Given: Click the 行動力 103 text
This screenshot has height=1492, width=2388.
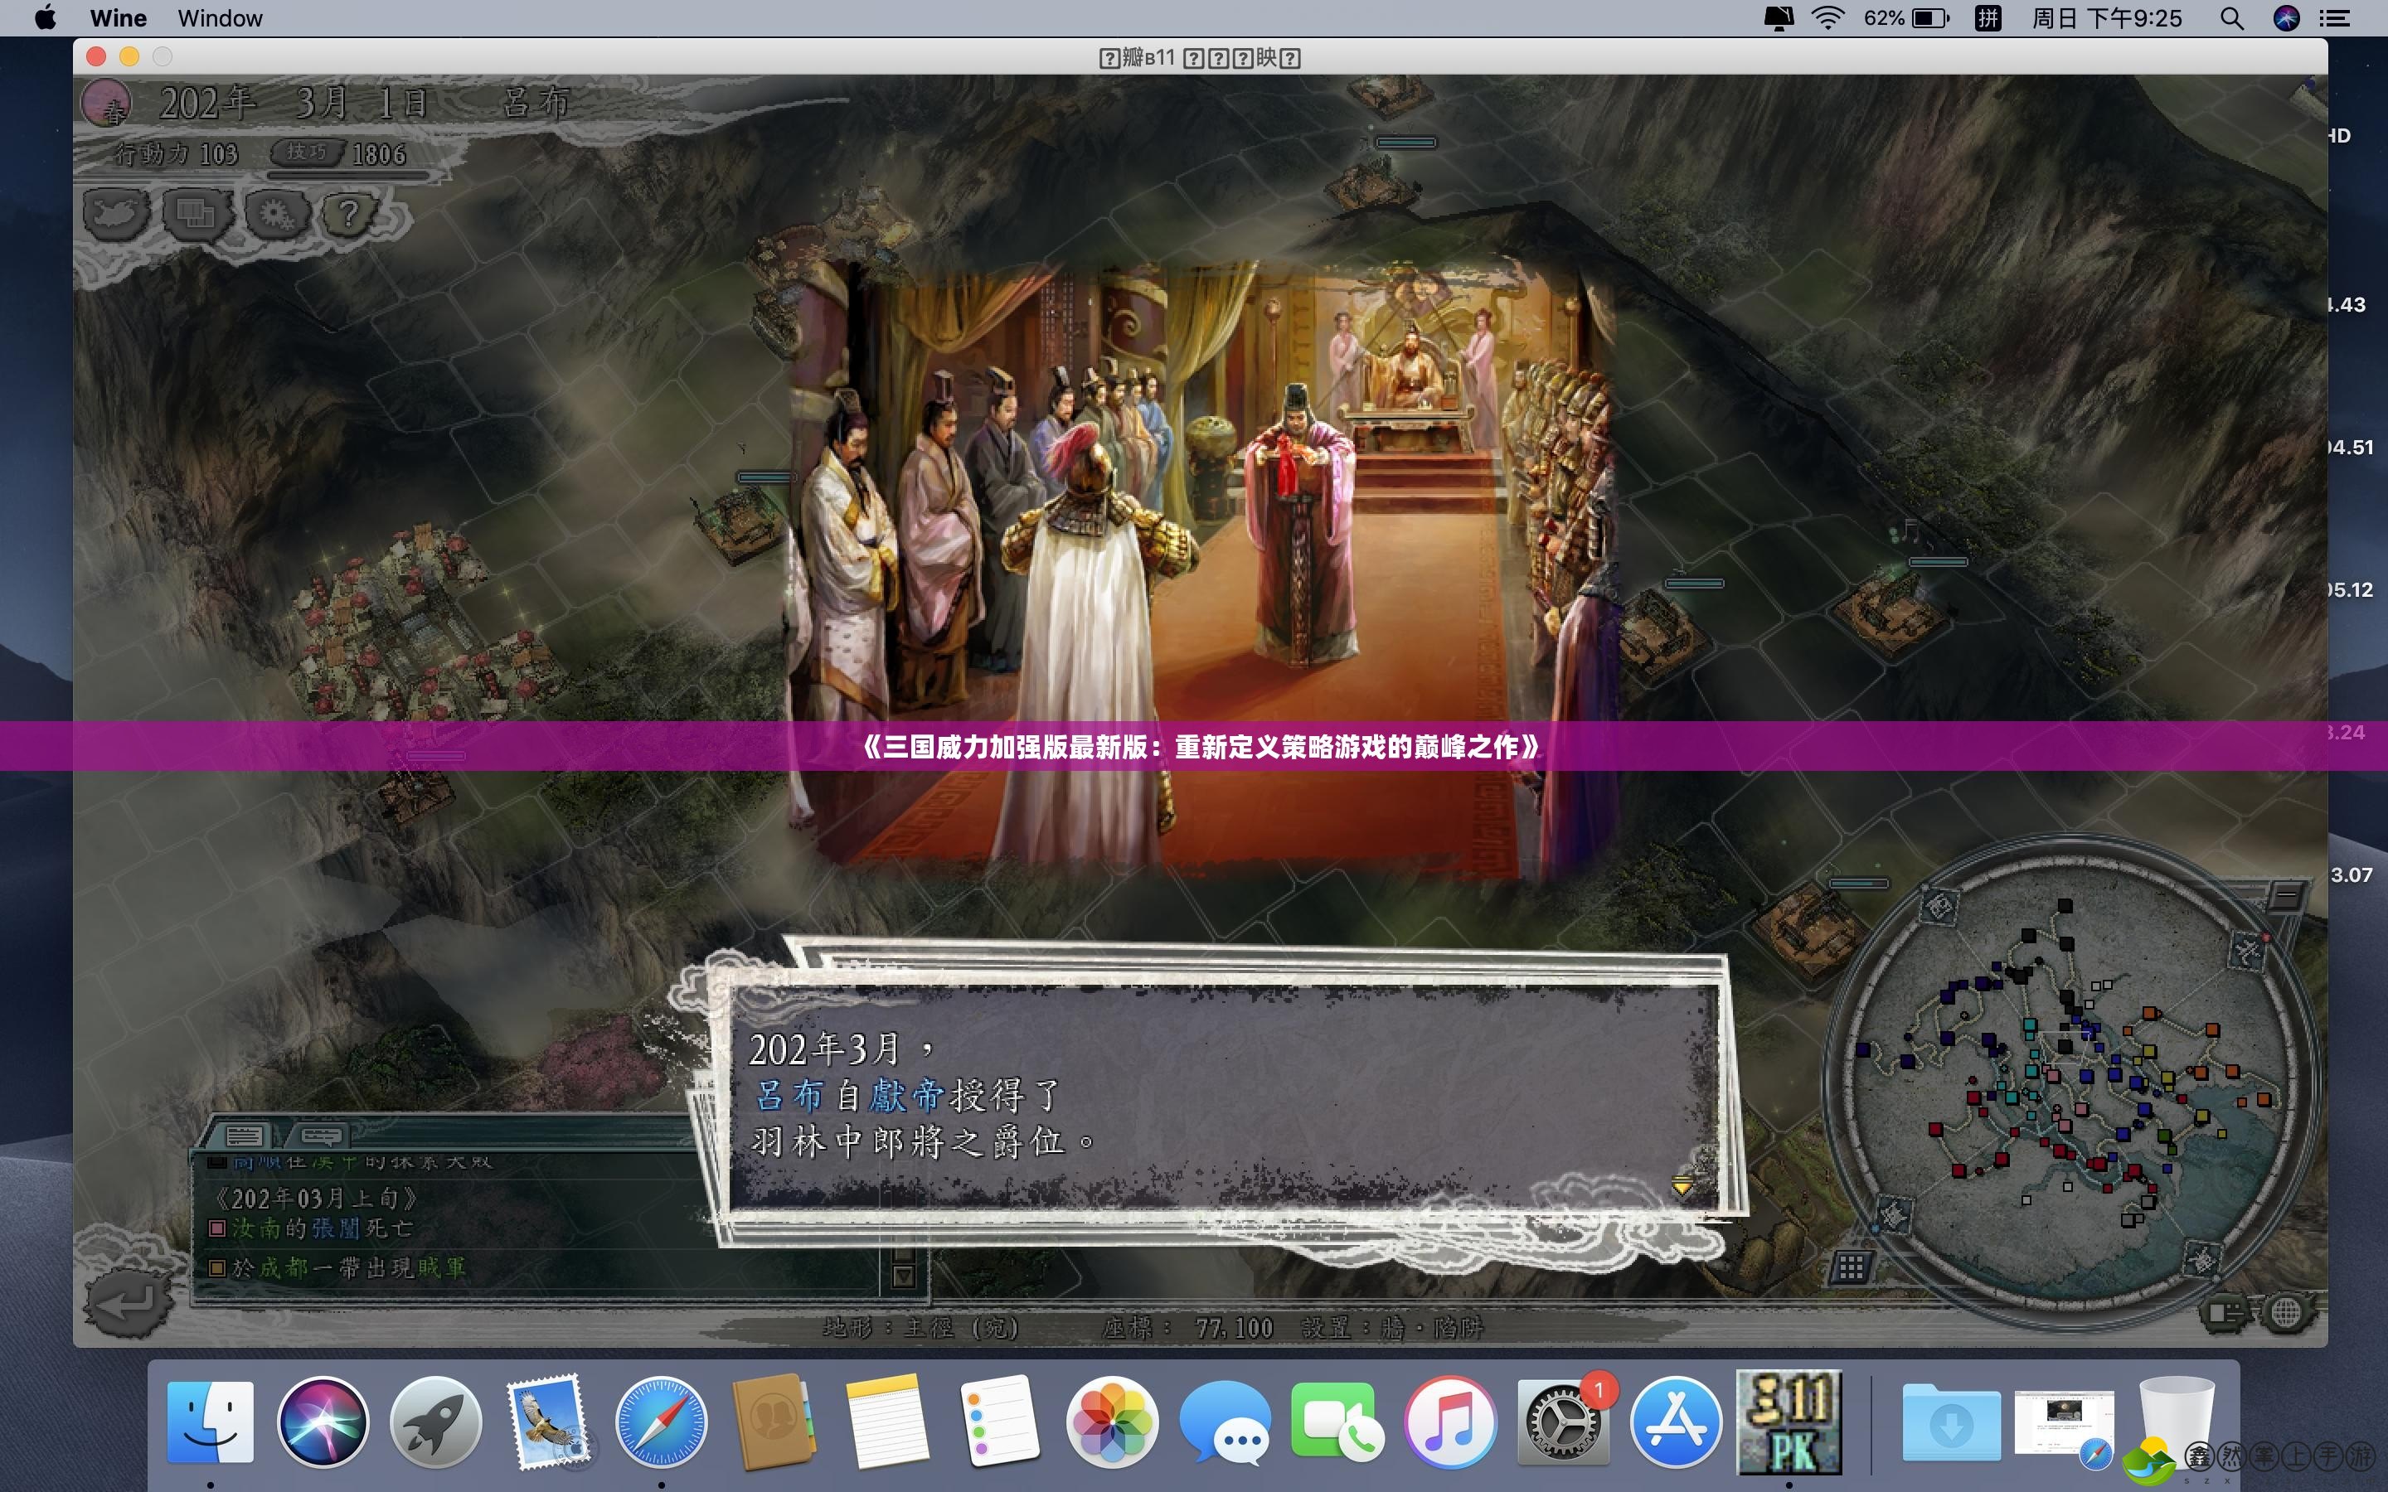Looking at the screenshot, I should click(176, 154).
